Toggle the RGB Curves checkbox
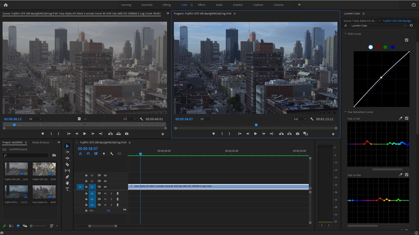Image resolution: width=419 pixels, height=235 pixels. coord(407,40)
